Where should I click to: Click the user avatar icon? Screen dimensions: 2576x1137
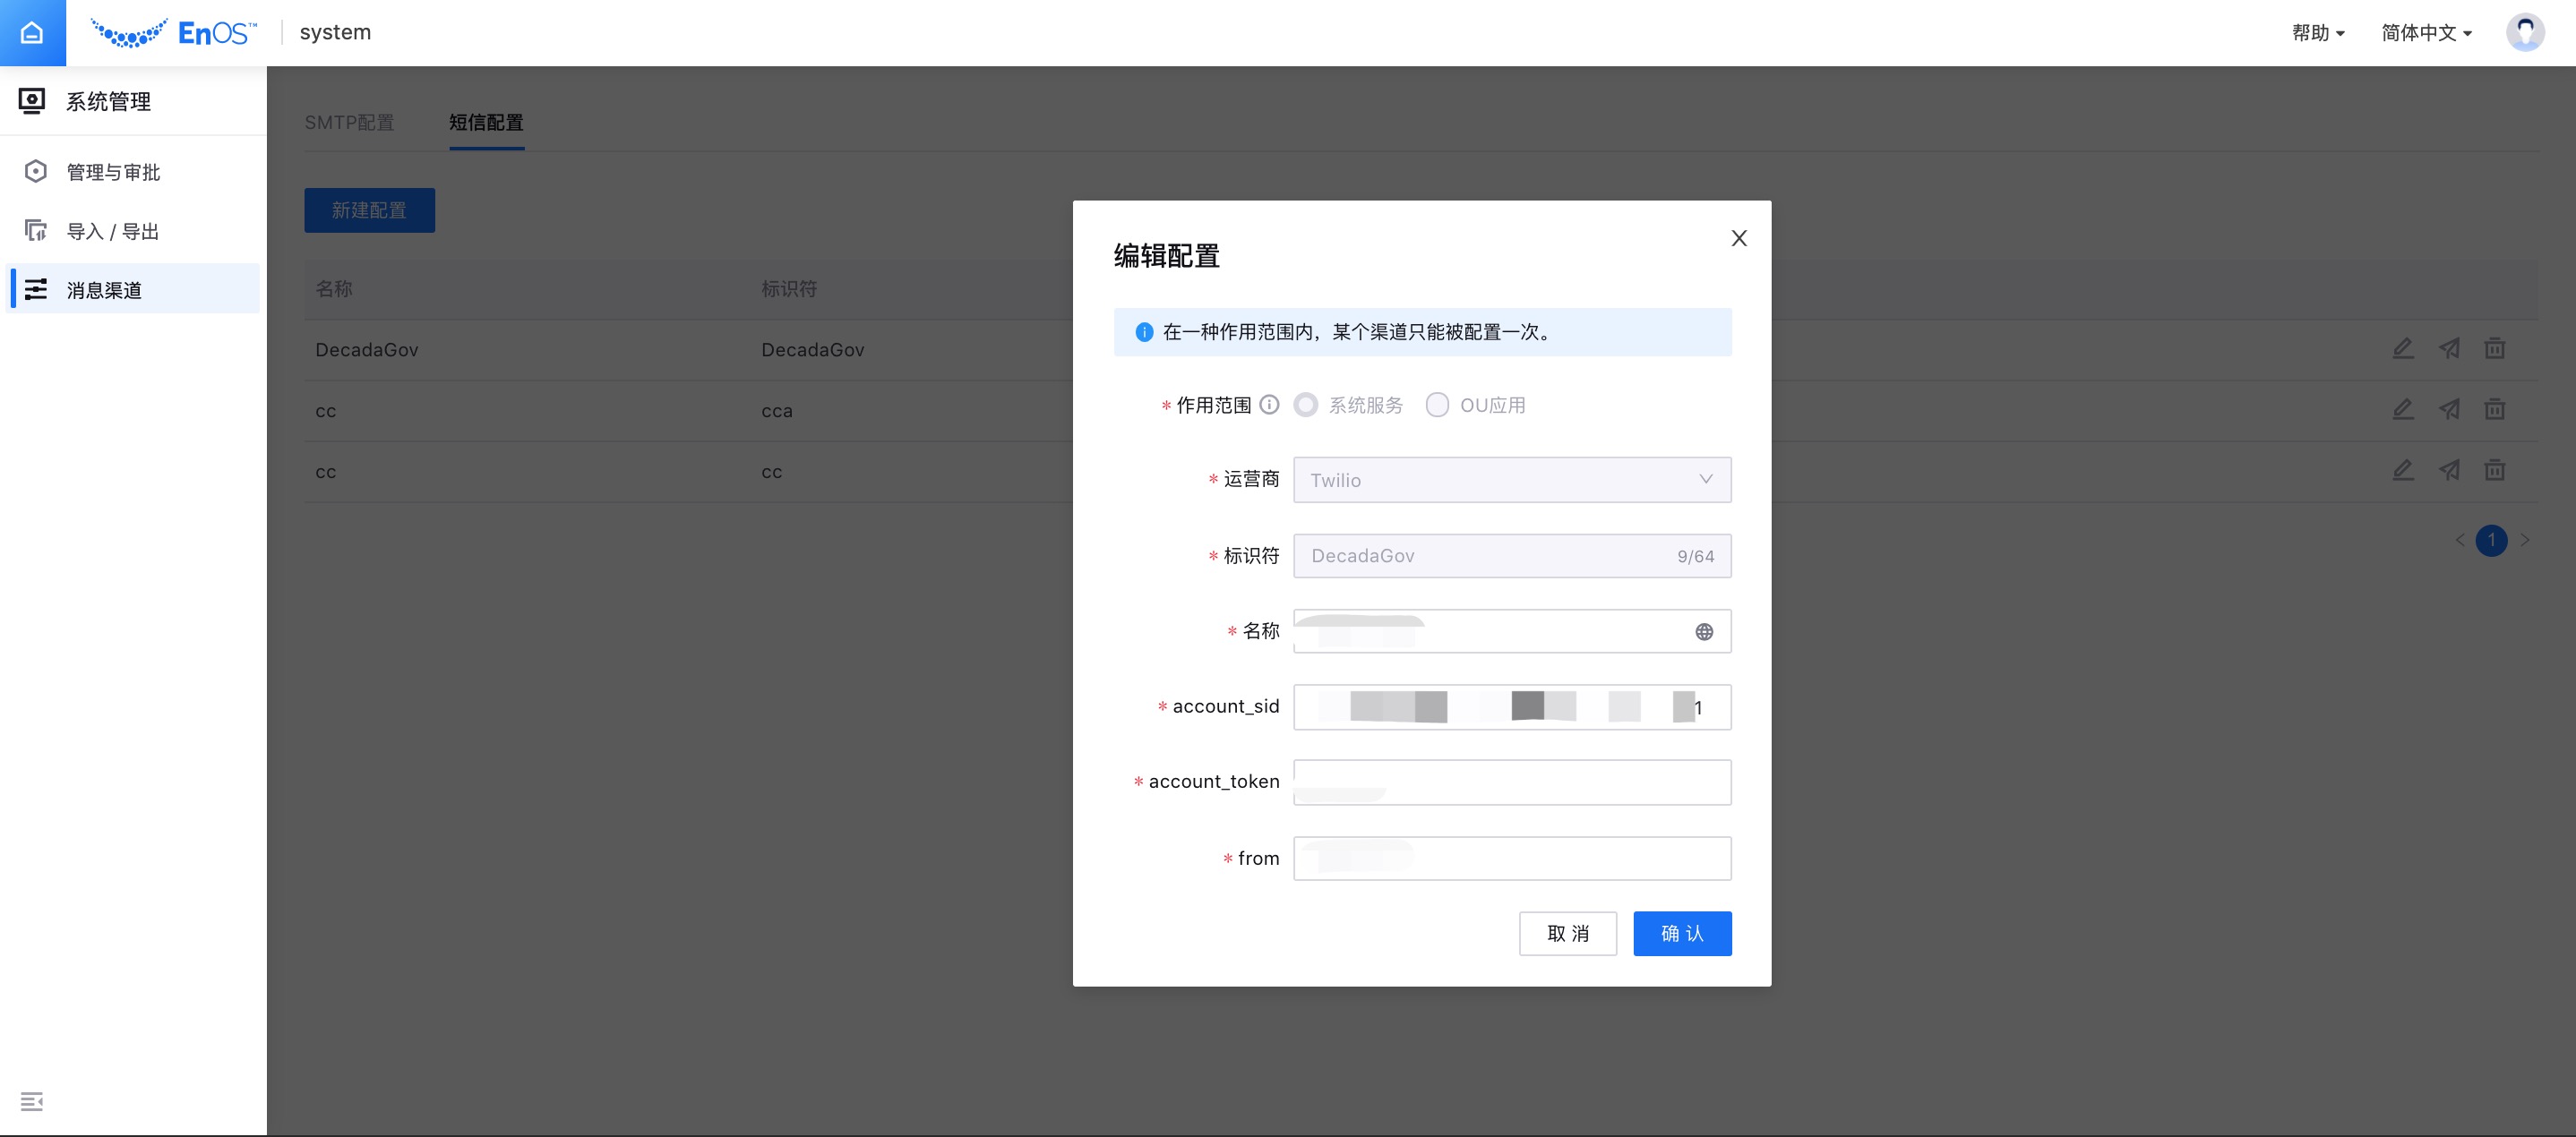(x=2524, y=33)
